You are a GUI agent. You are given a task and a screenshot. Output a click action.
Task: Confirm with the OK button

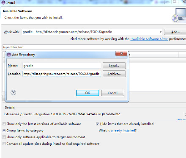click(x=88, y=93)
